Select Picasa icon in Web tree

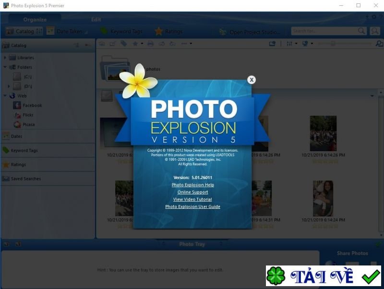17,124
